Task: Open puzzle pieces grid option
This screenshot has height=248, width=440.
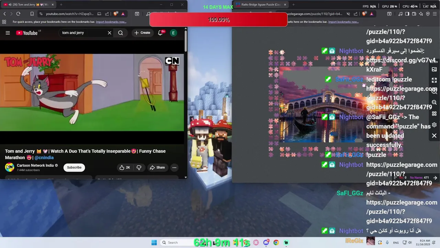Action: pyautogui.click(x=434, y=113)
